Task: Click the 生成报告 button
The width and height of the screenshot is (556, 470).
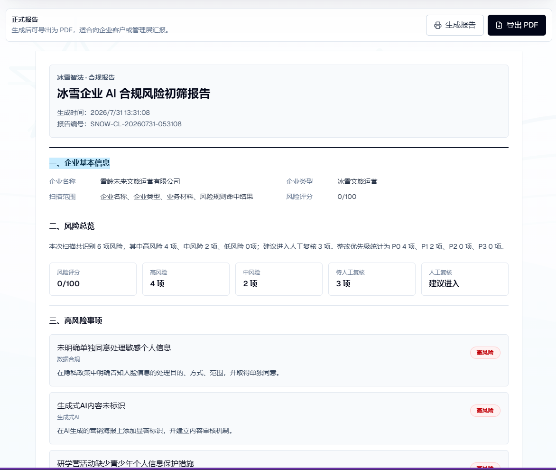Action: pyautogui.click(x=454, y=25)
